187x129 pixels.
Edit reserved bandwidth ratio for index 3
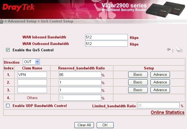click(x=80, y=90)
